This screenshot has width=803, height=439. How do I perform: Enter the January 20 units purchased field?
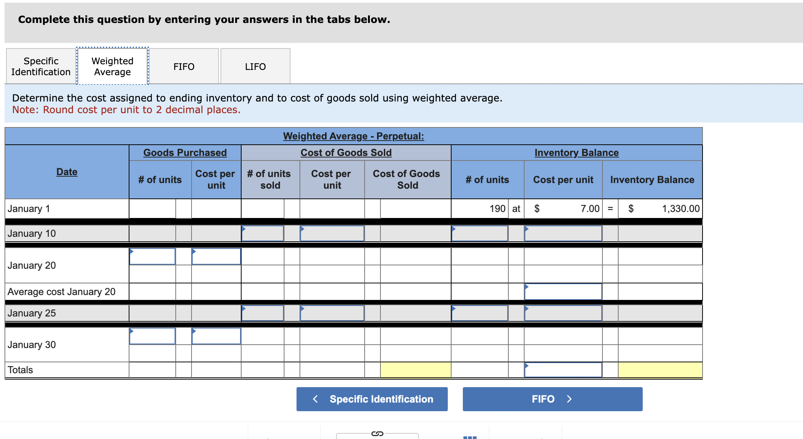coord(152,256)
